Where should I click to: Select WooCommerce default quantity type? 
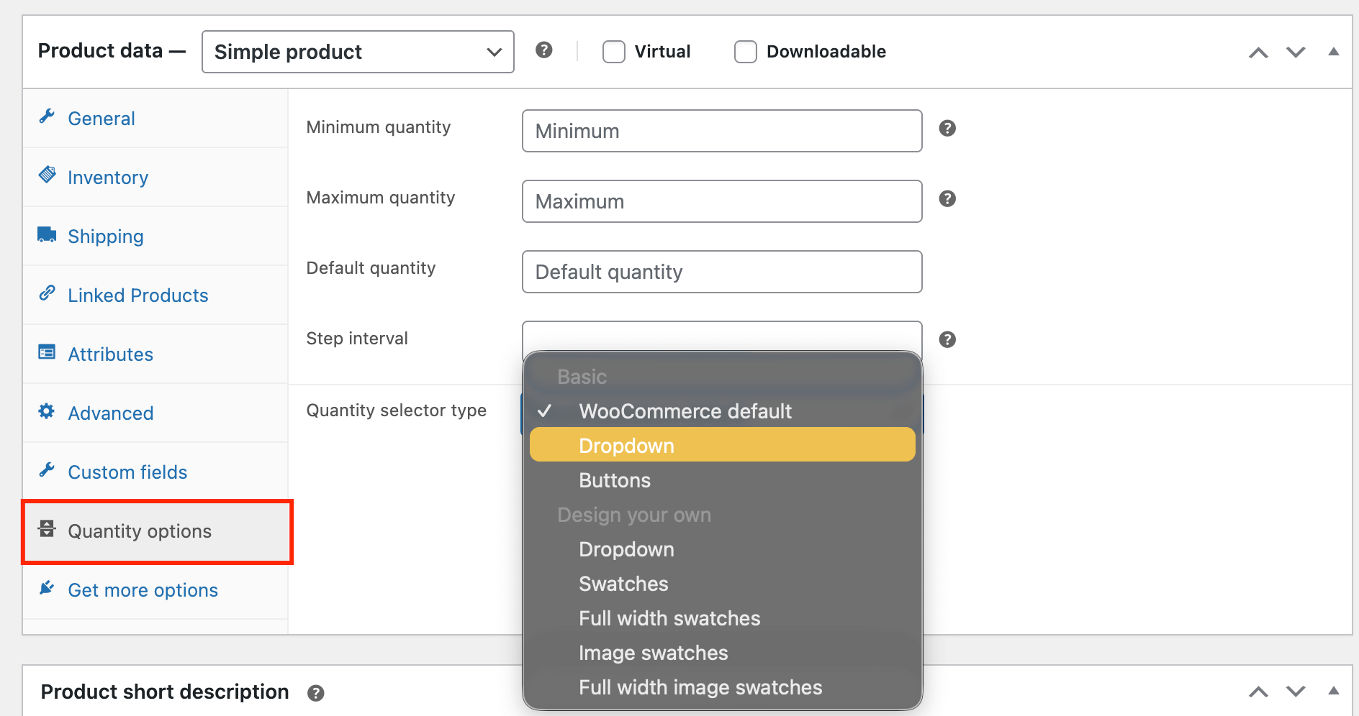pos(685,411)
